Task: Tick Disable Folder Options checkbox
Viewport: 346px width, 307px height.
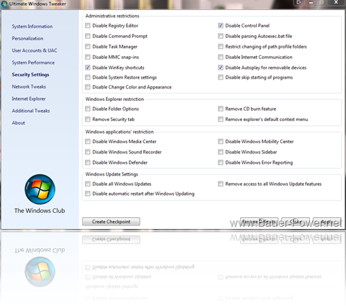Action: pos(88,109)
